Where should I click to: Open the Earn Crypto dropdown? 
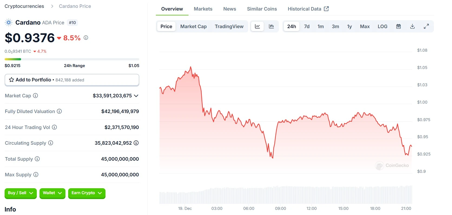tap(87, 193)
